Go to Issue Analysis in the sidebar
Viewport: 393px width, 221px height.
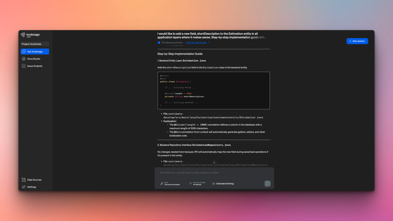pos(34,66)
